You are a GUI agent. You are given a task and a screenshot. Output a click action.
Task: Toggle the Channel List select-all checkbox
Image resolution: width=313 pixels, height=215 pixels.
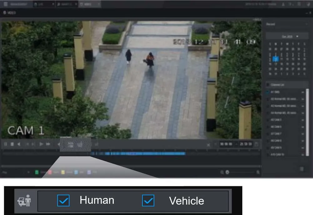pyautogui.click(x=268, y=85)
